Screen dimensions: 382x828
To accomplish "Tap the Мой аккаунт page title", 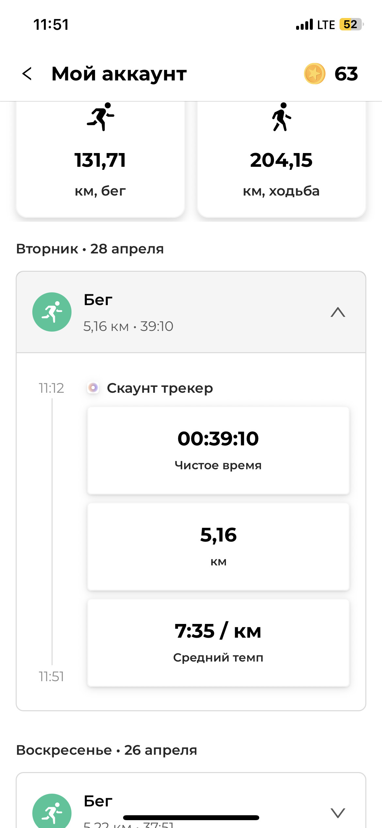I will pyautogui.click(x=119, y=74).
